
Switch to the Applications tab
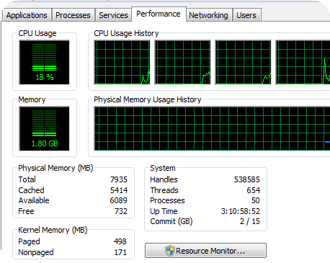coord(27,15)
